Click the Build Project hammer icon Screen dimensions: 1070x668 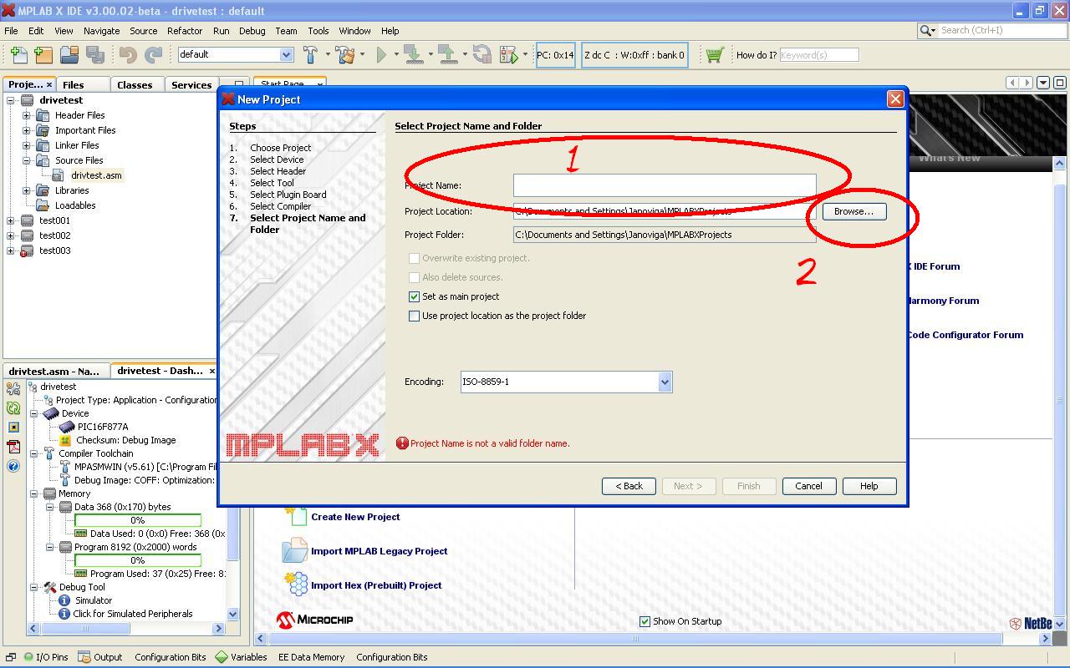(310, 55)
